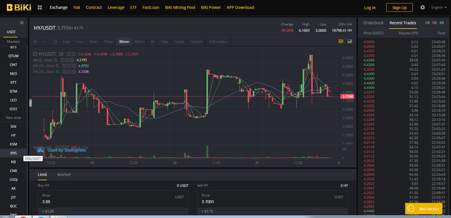Open HYUSDT series format gear
Image resolution: width=451 pixels, height=218 pixels.
74,54
